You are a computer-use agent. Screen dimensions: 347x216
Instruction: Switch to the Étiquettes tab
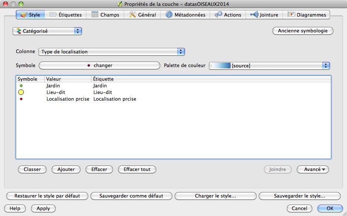pyautogui.click(x=65, y=15)
